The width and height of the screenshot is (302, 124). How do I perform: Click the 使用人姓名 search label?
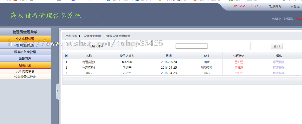[x=97, y=46]
